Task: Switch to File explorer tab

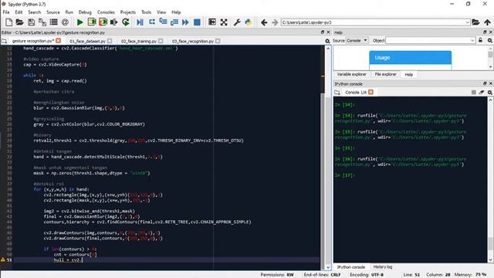Action: (x=385, y=74)
